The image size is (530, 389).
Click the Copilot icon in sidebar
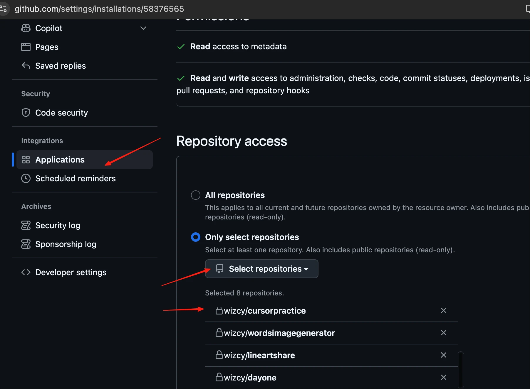[x=26, y=28]
